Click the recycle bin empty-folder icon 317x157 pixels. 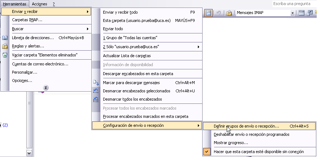[x=5, y=55]
